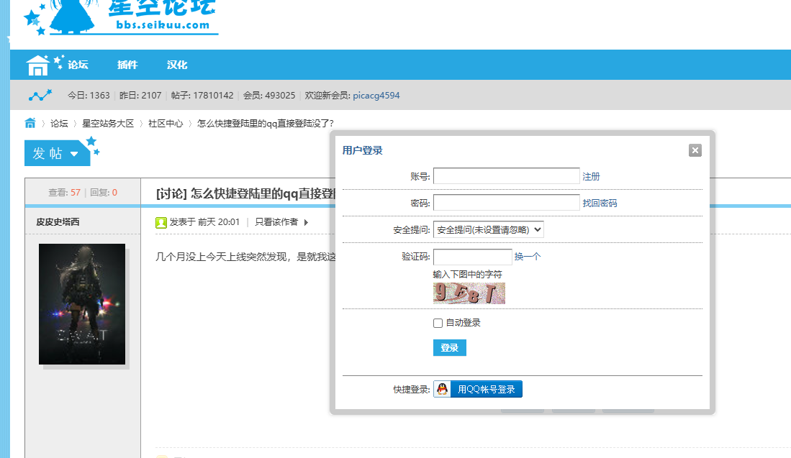This screenshot has height=458, width=791.
Task: Click the 验证码 captcha input field
Action: 472,257
